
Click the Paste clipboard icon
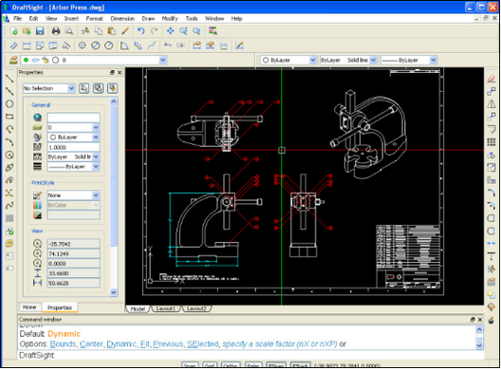tap(112, 31)
